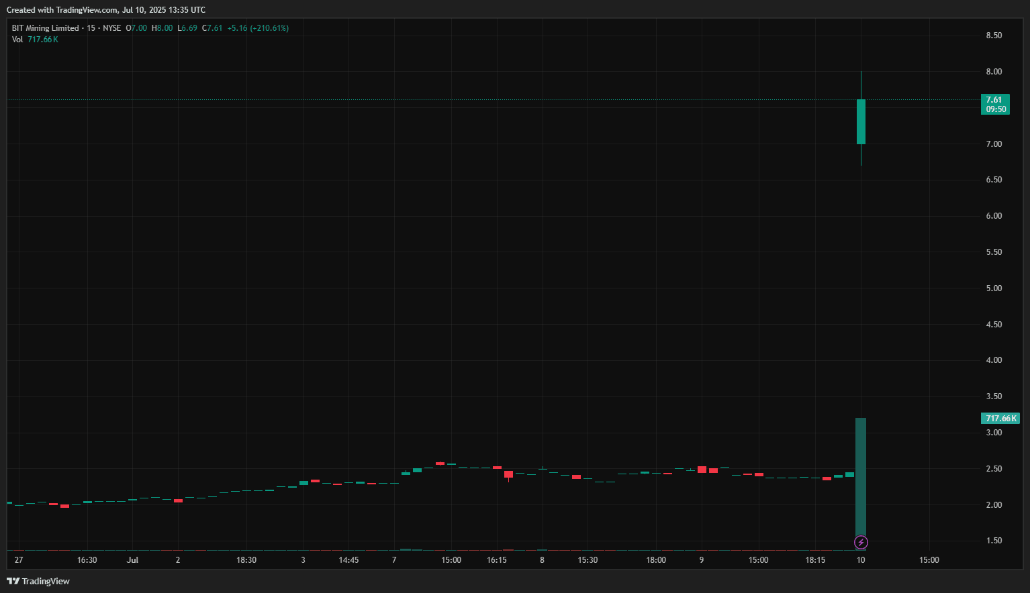This screenshot has width=1030, height=593.
Task: Click the 8.50 price axis label
Action: pos(994,36)
